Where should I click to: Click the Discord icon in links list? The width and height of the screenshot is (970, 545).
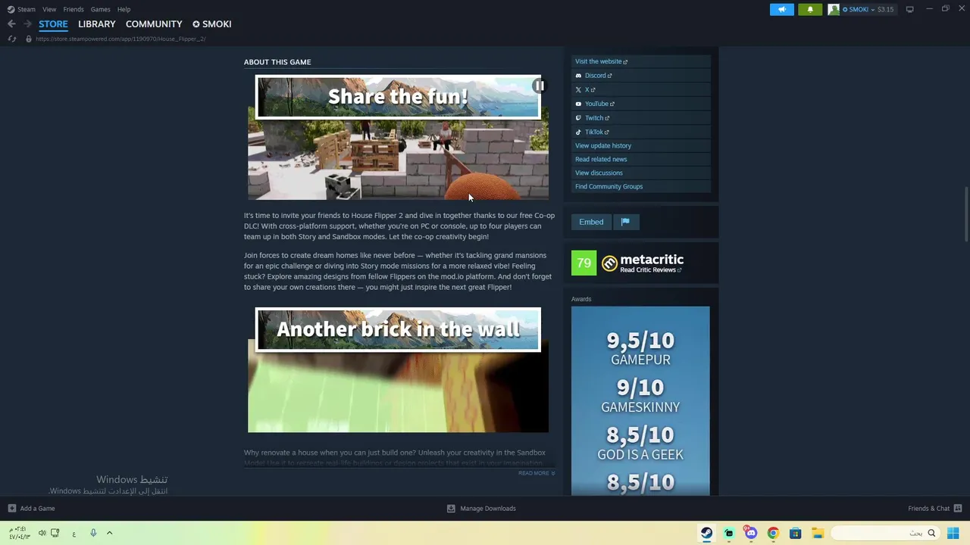[578, 76]
